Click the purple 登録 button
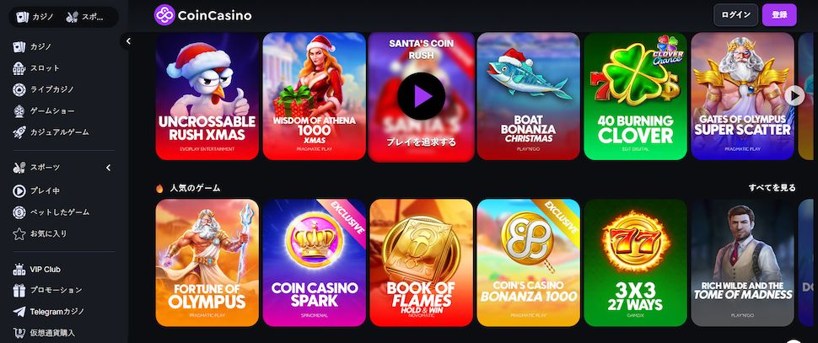This screenshot has width=818, height=343. pos(779,15)
